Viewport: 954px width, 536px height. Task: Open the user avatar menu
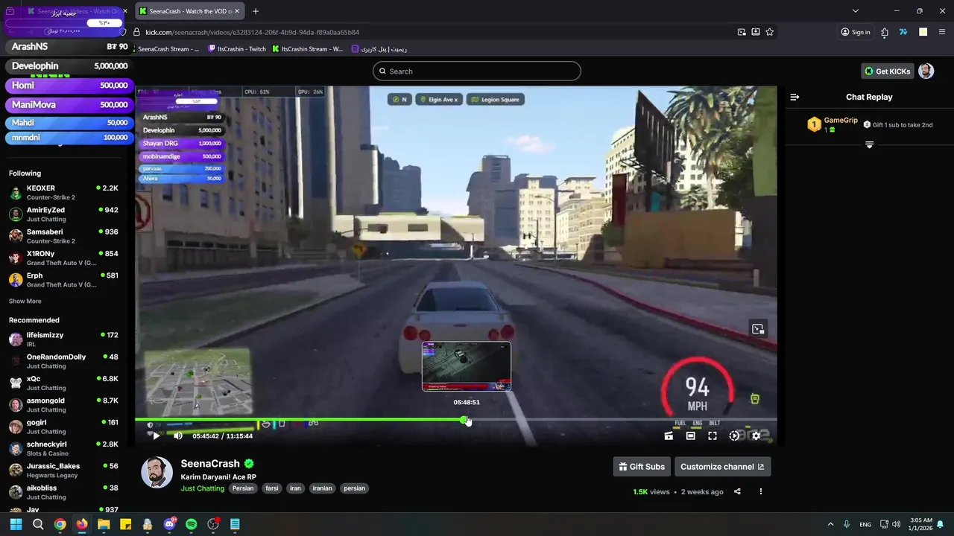(926, 71)
